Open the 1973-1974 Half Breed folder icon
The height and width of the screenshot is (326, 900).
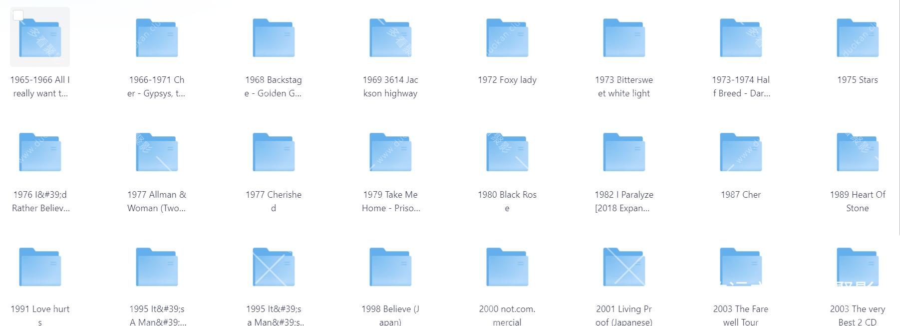(x=741, y=38)
